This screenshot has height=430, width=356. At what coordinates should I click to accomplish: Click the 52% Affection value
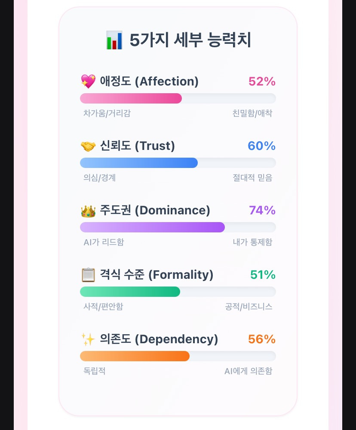[x=262, y=81]
